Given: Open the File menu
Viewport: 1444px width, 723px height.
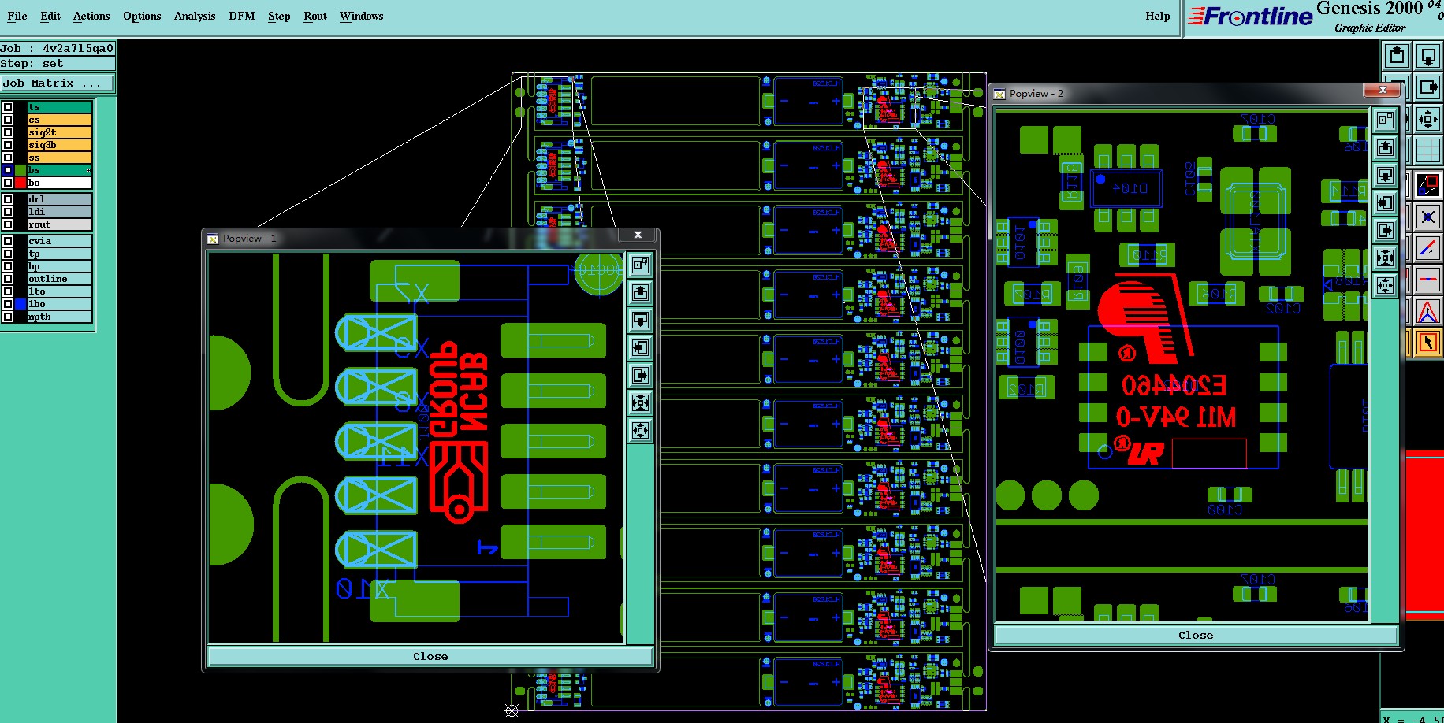Looking at the screenshot, I should 17,16.
